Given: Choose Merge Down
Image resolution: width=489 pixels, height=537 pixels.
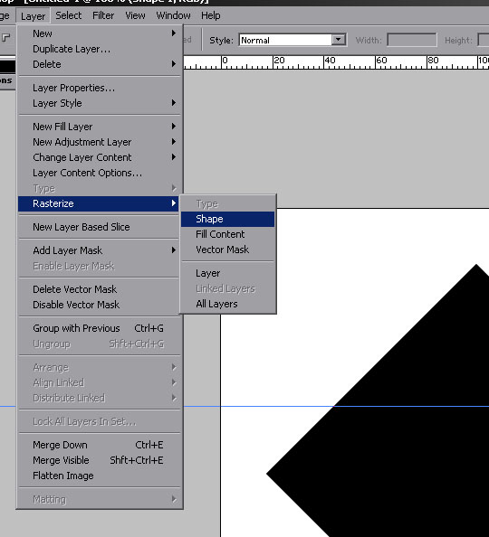Looking at the screenshot, I should click(x=100, y=445).
